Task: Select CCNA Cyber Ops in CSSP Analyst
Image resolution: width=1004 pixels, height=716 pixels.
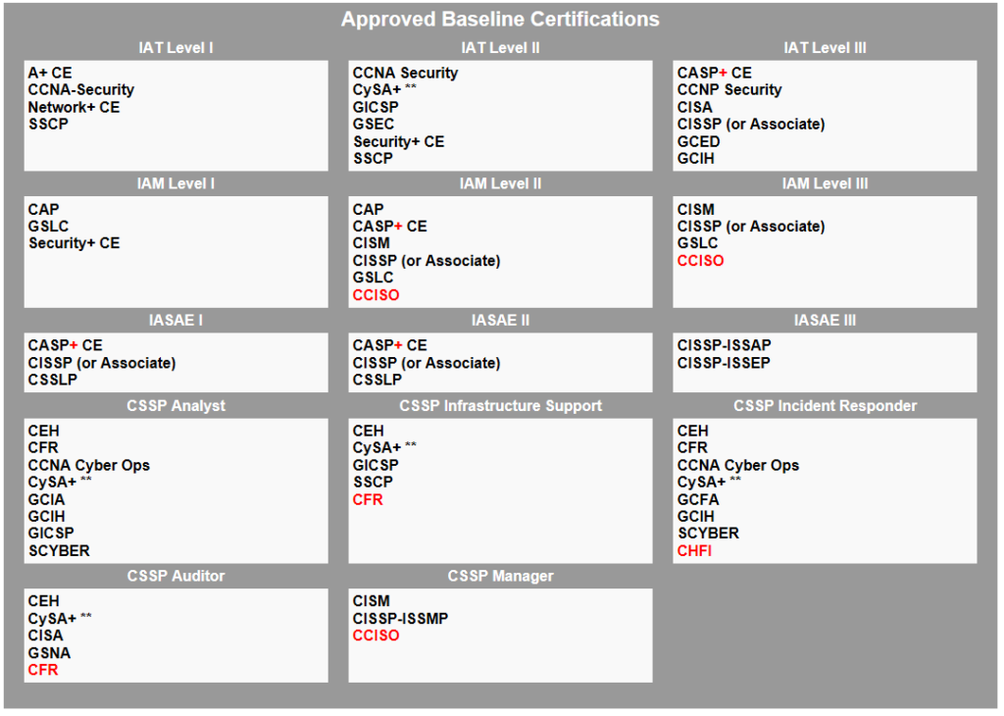Action: pos(90,464)
